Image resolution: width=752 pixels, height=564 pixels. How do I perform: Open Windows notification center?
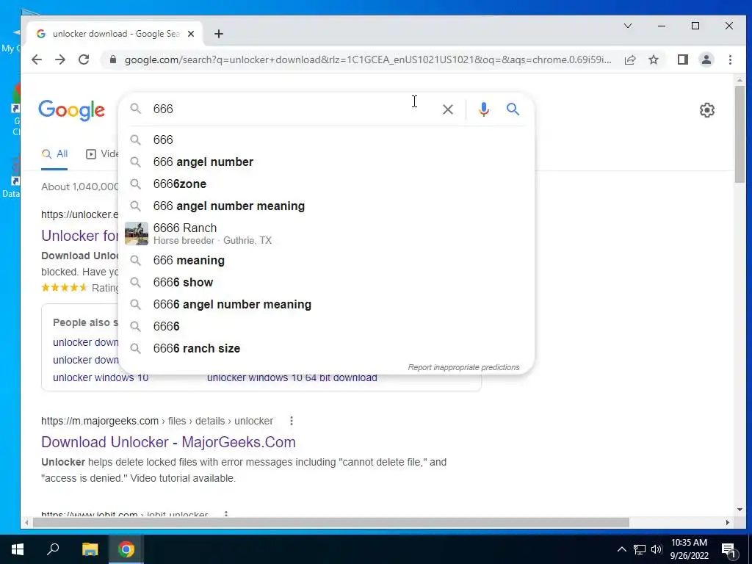click(729, 549)
